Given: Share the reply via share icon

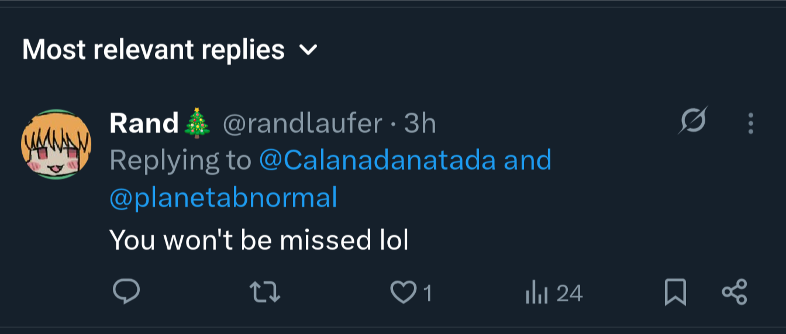Looking at the screenshot, I should (x=735, y=292).
